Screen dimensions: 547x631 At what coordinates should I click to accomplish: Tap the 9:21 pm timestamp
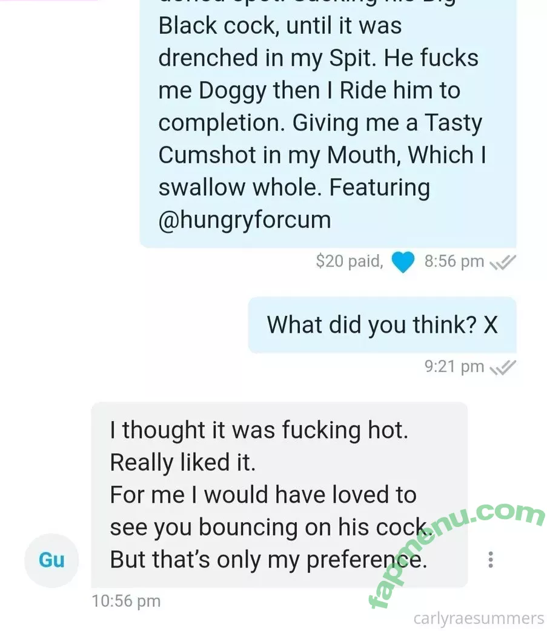(454, 367)
